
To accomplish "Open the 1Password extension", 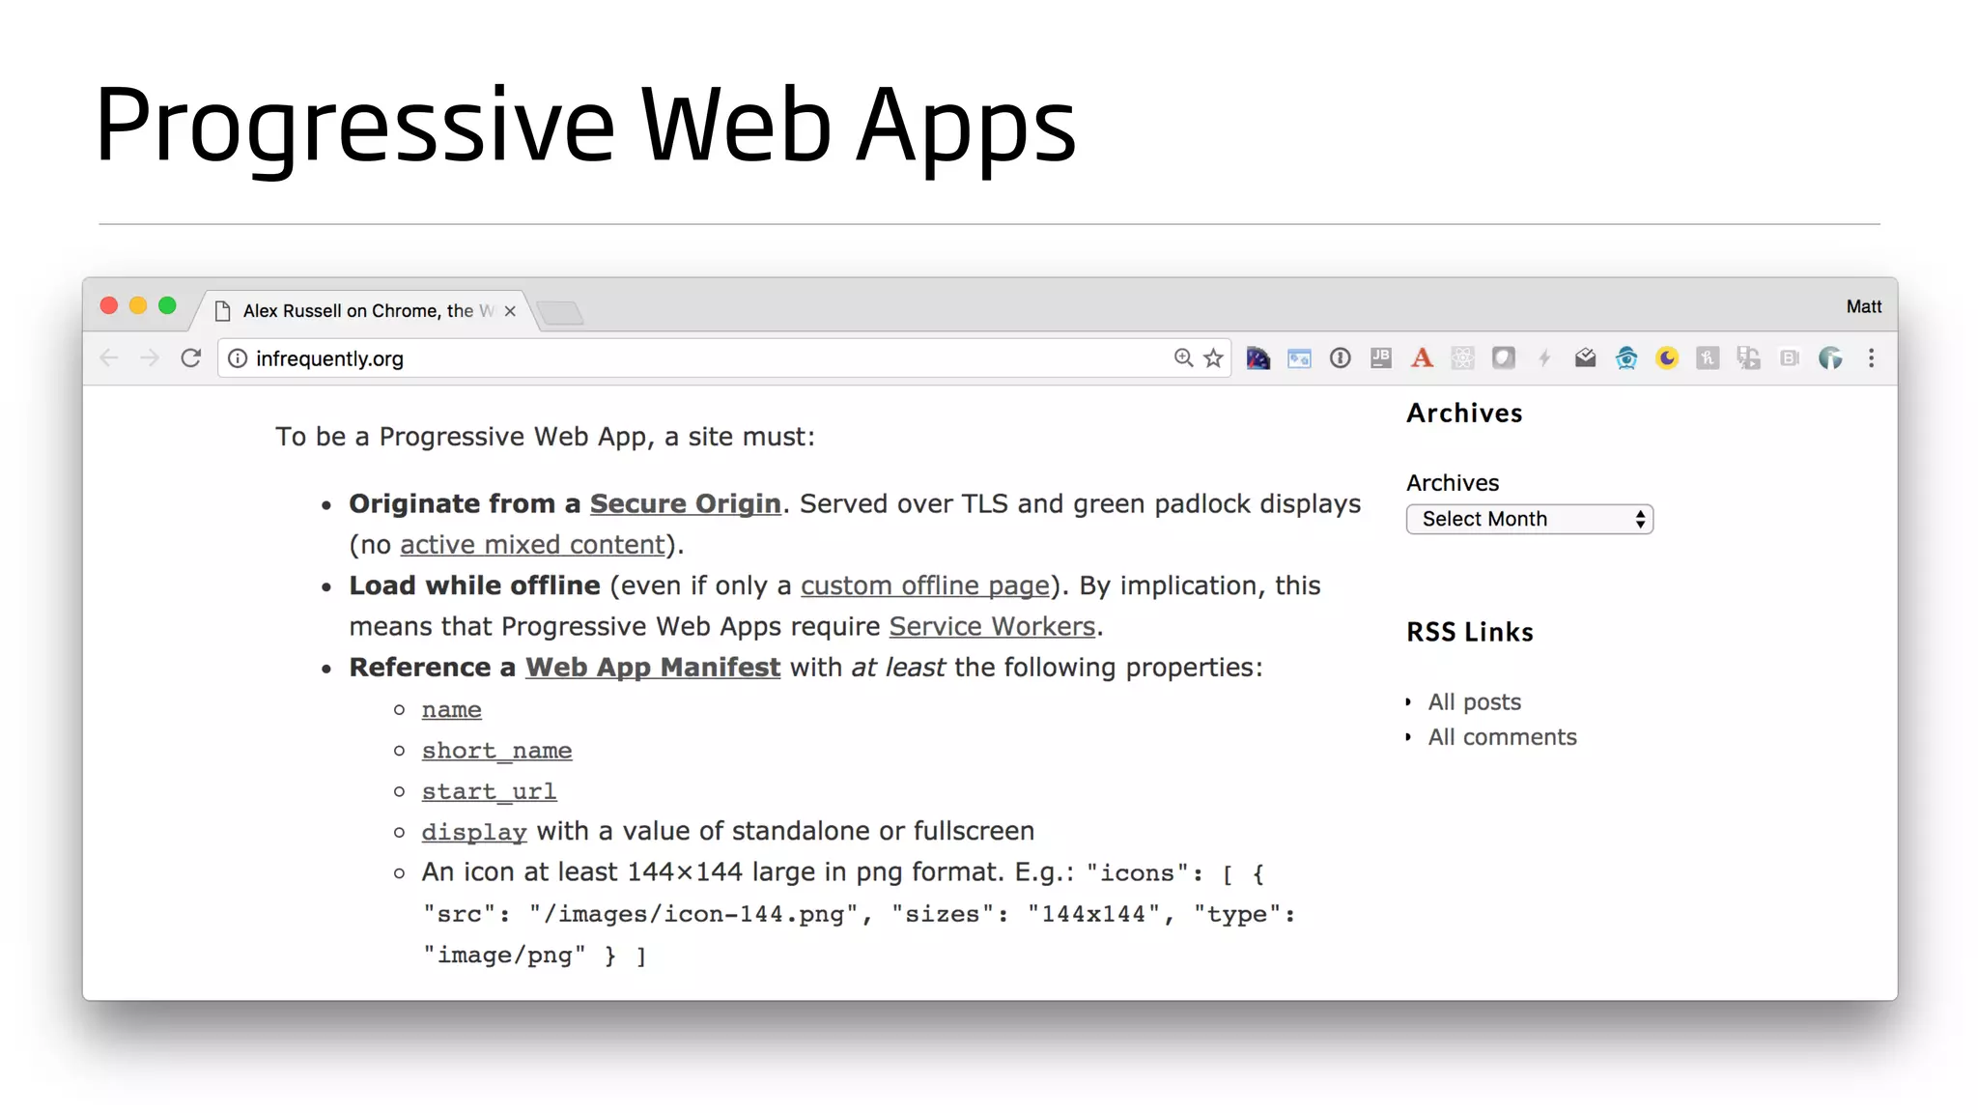I will tap(1340, 358).
